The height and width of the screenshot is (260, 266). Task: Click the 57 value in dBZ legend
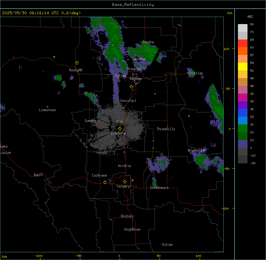[252, 55]
